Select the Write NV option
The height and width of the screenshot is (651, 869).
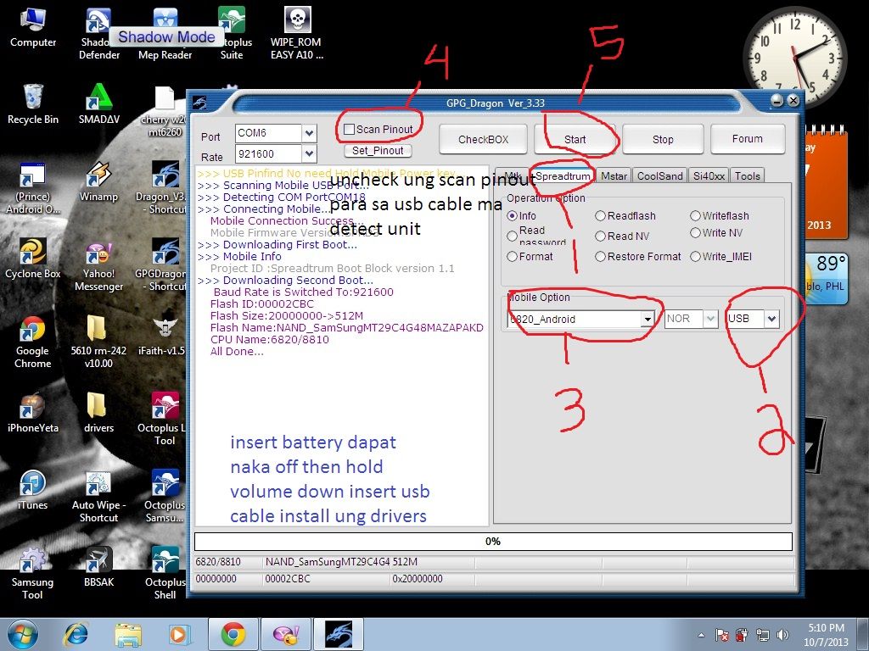696,232
